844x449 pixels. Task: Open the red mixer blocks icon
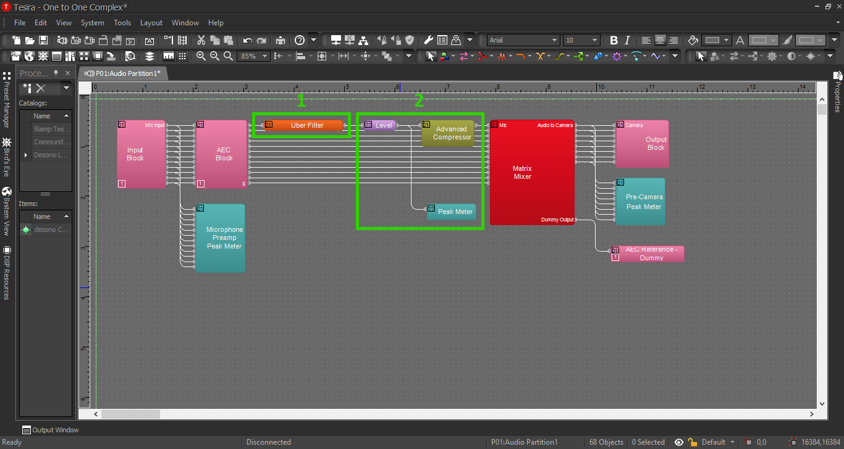click(483, 56)
